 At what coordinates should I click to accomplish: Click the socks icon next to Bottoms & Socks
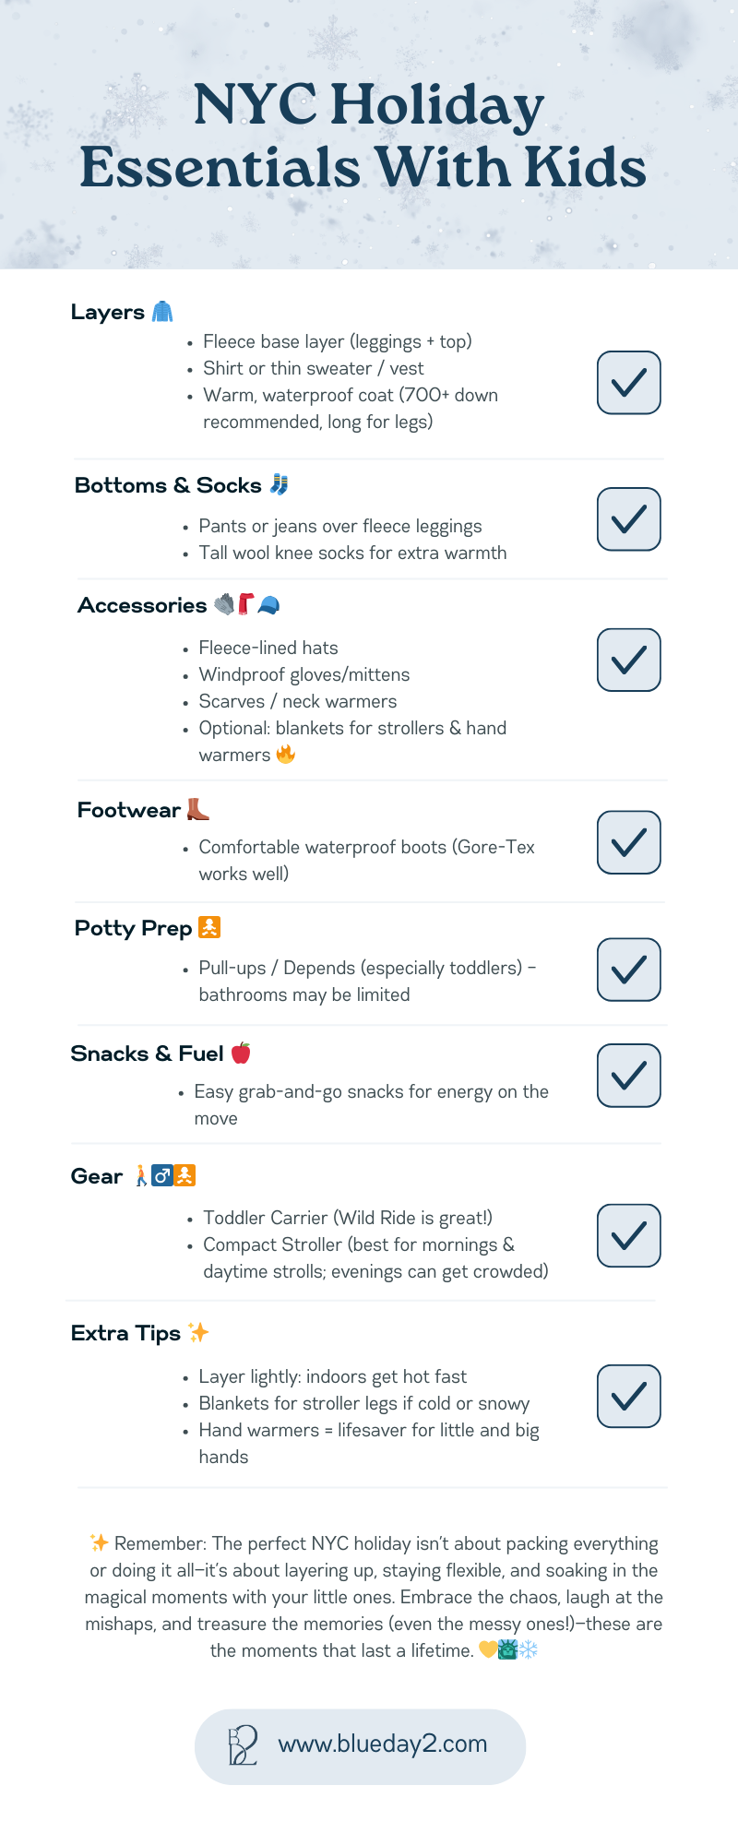(279, 484)
